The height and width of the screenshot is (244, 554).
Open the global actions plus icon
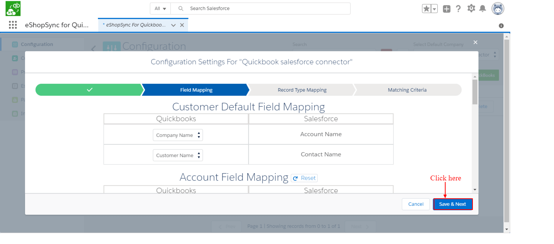point(447,9)
